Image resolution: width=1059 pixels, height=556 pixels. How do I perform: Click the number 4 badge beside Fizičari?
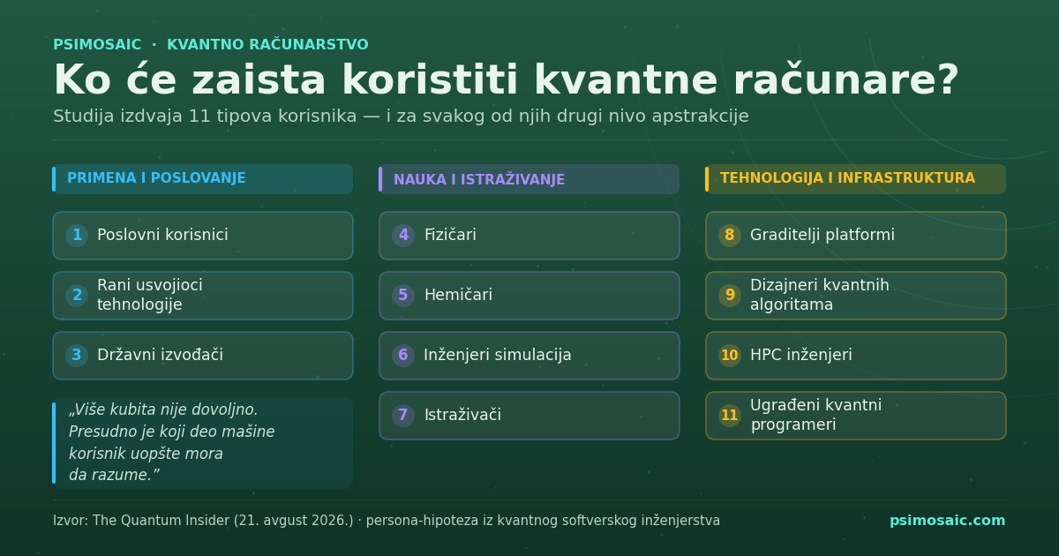(403, 236)
